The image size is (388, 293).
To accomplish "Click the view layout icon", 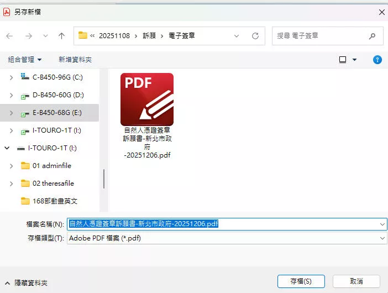I will coord(343,60).
